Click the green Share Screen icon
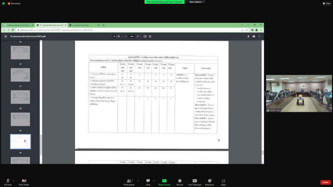This screenshot has height=187, width=333. coord(164,181)
